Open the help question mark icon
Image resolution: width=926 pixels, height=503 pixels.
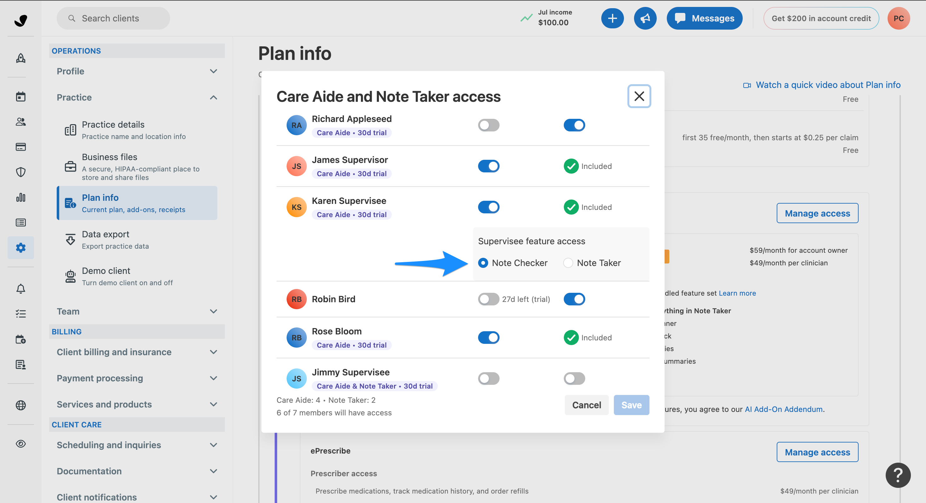(x=898, y=475)
